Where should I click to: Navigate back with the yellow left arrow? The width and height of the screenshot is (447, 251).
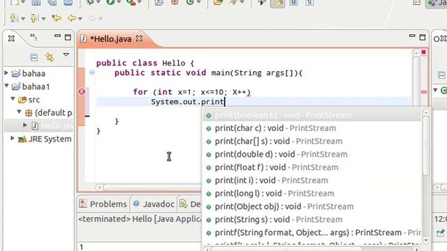[x=71, y=19]
